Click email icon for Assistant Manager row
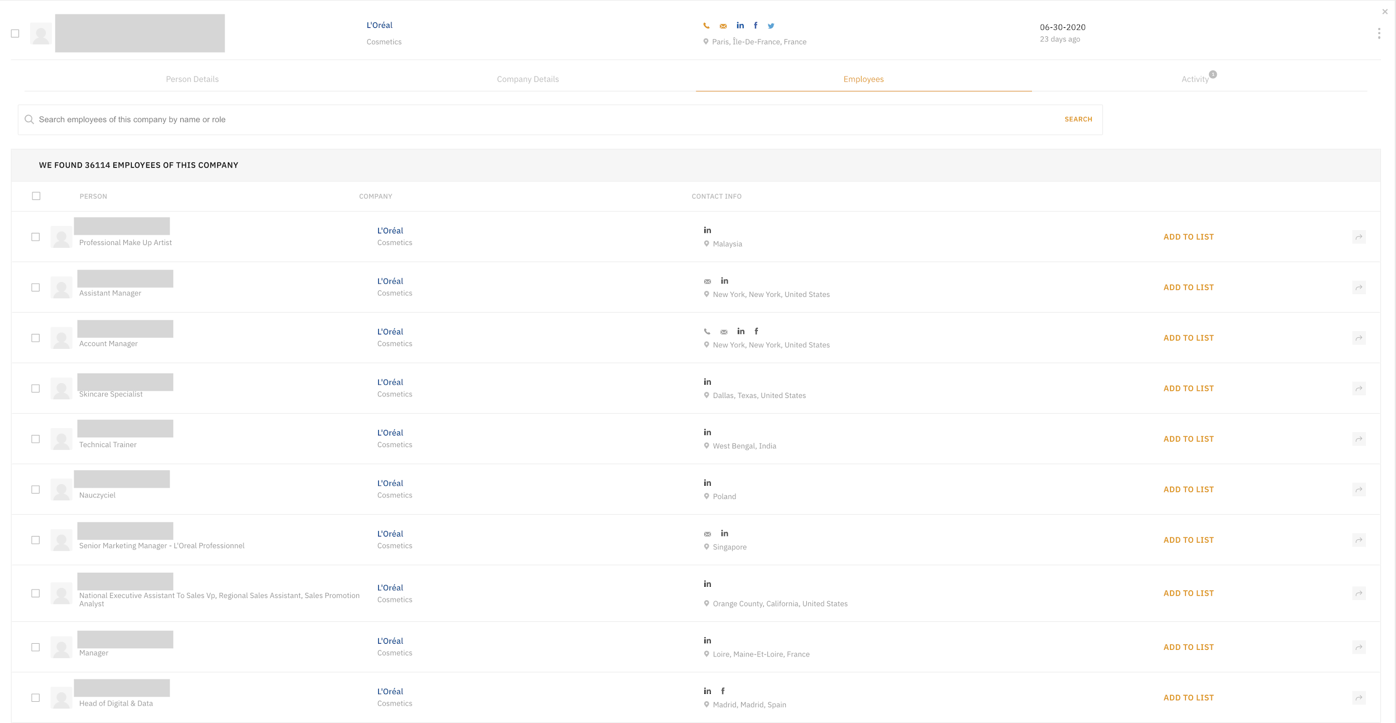This screenshot has width=1396, height=723. pos(707,281)
